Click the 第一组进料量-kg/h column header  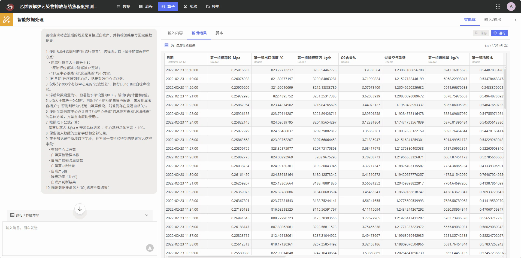pos(447,59)
